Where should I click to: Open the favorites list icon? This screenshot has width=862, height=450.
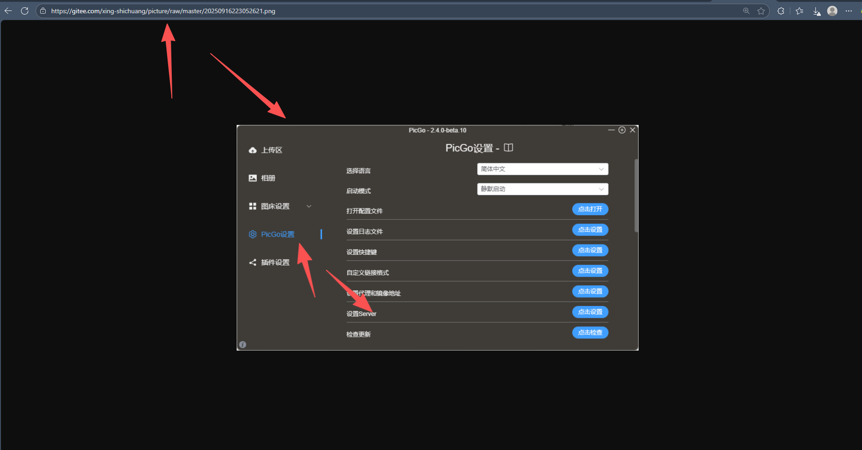pos(799,11)
